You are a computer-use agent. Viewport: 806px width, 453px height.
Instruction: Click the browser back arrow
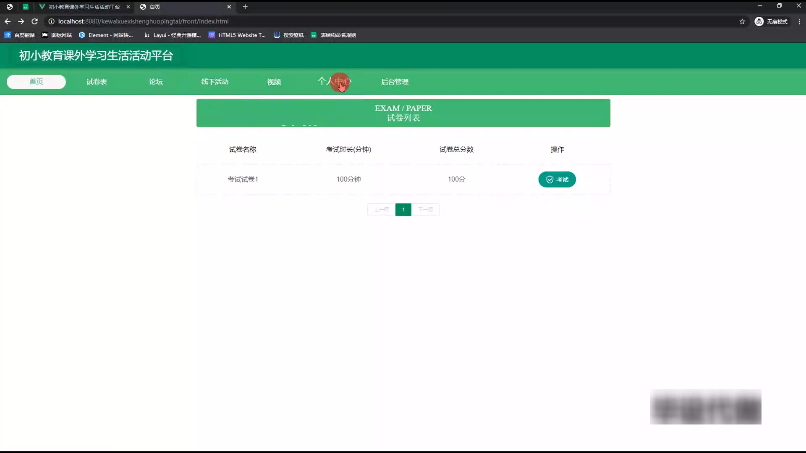click(8, 21)
